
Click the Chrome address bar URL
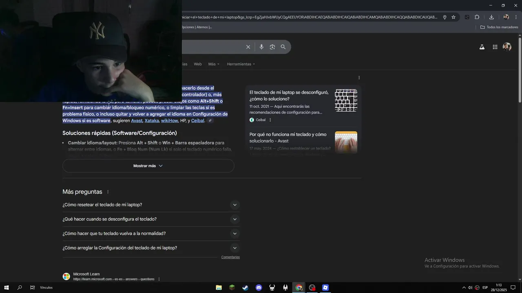[x=310, y=17]
